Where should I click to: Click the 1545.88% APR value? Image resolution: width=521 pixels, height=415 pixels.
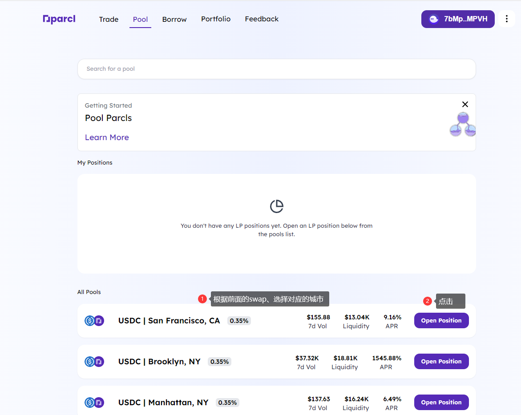click(387, 358)
